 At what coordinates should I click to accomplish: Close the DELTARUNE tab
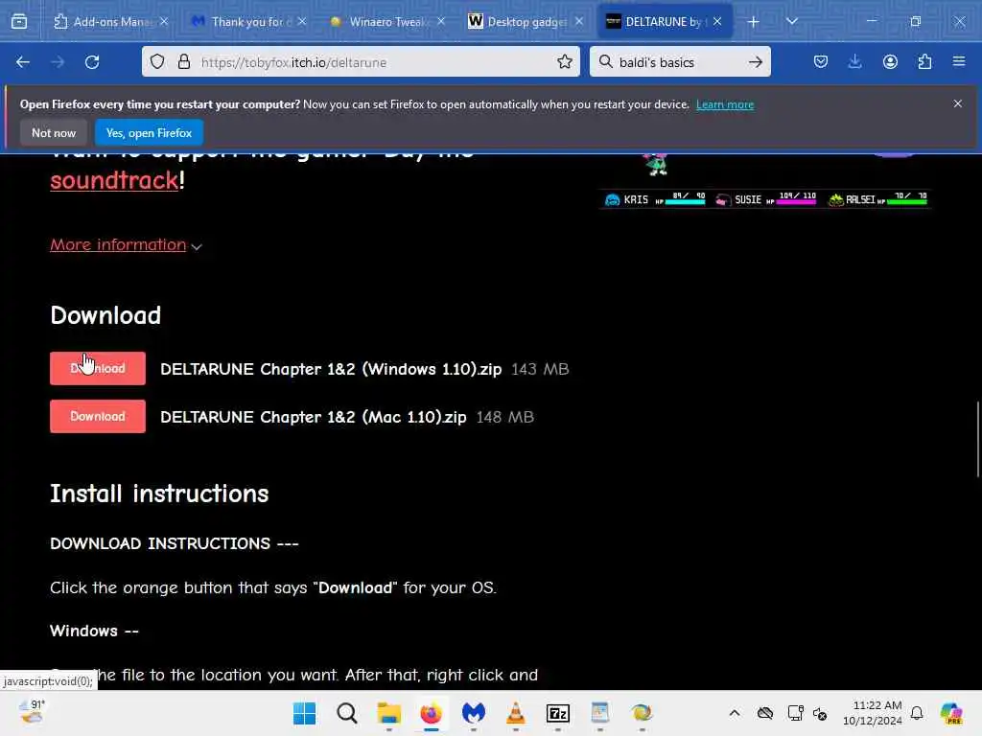pyautogui.click(x=717, y=22)
